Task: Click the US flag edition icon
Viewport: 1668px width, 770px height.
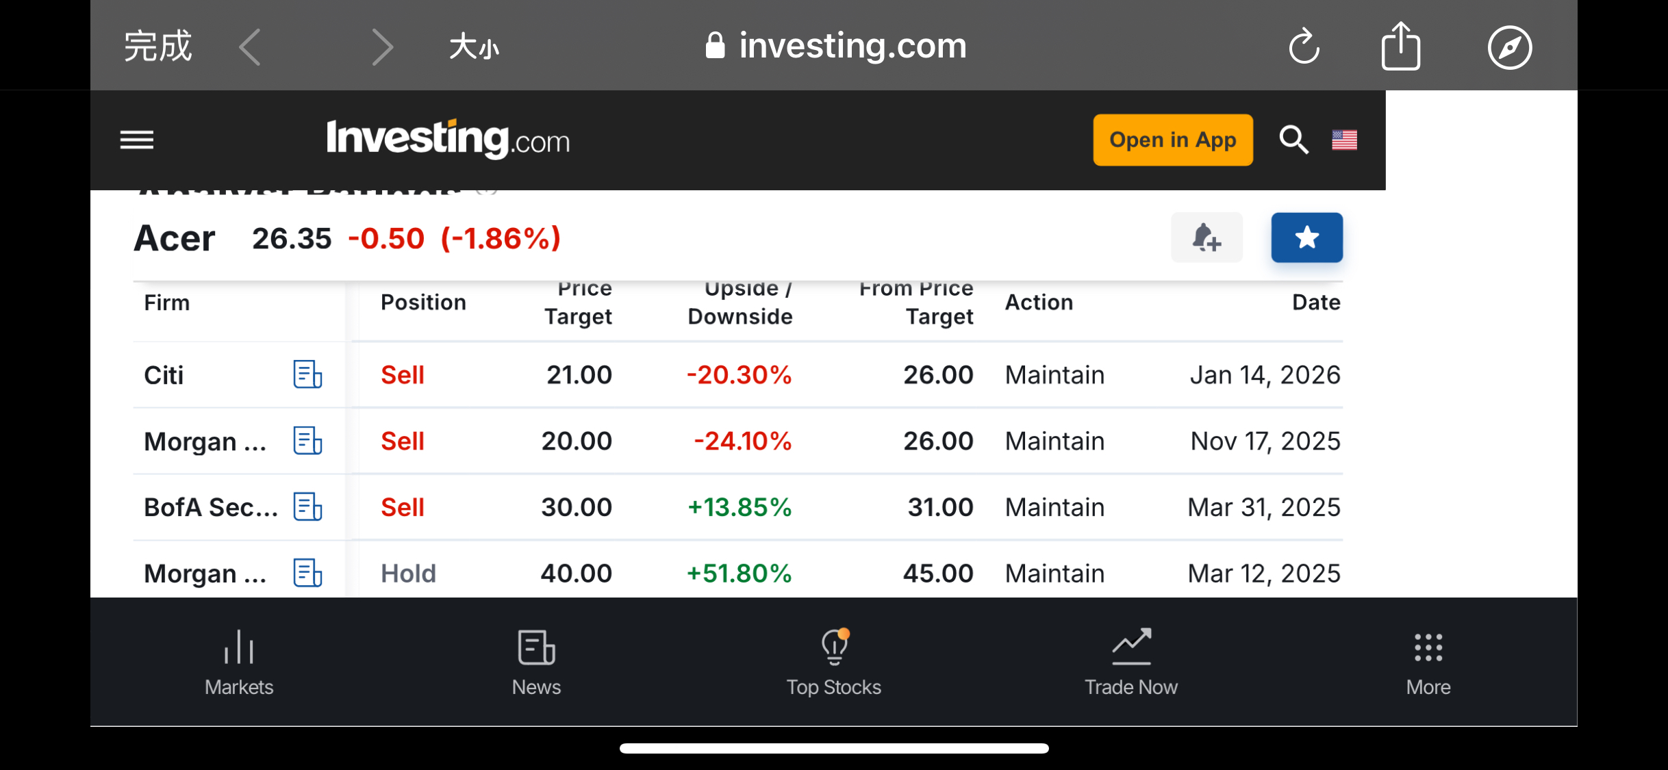Action: [x=1344, y=140]
